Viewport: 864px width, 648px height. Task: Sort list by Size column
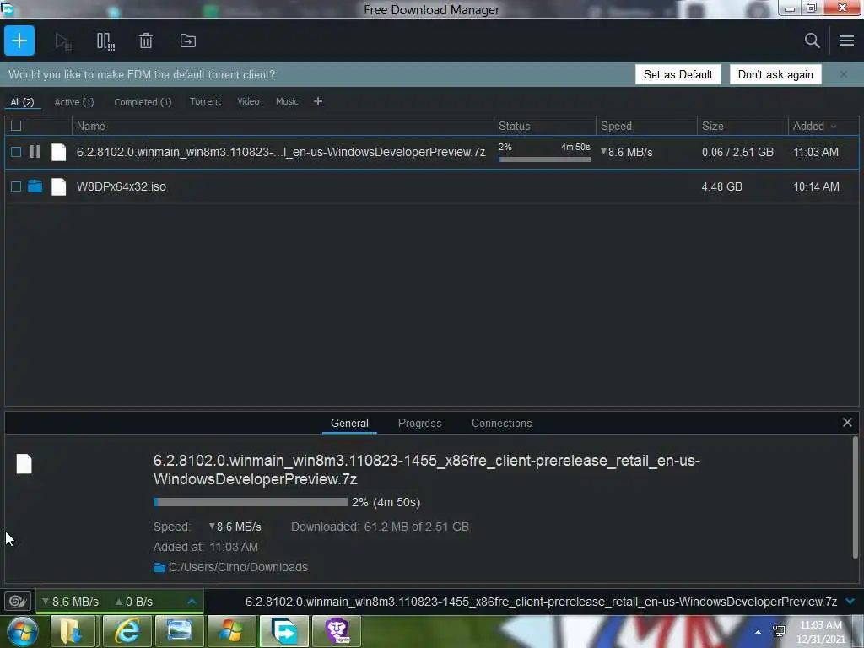(742, 127)
